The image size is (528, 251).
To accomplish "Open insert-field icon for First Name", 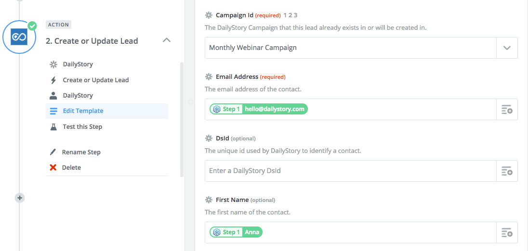I will tap(507, 233).
